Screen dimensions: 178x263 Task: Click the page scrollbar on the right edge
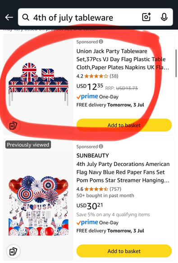tap(176, 63)
